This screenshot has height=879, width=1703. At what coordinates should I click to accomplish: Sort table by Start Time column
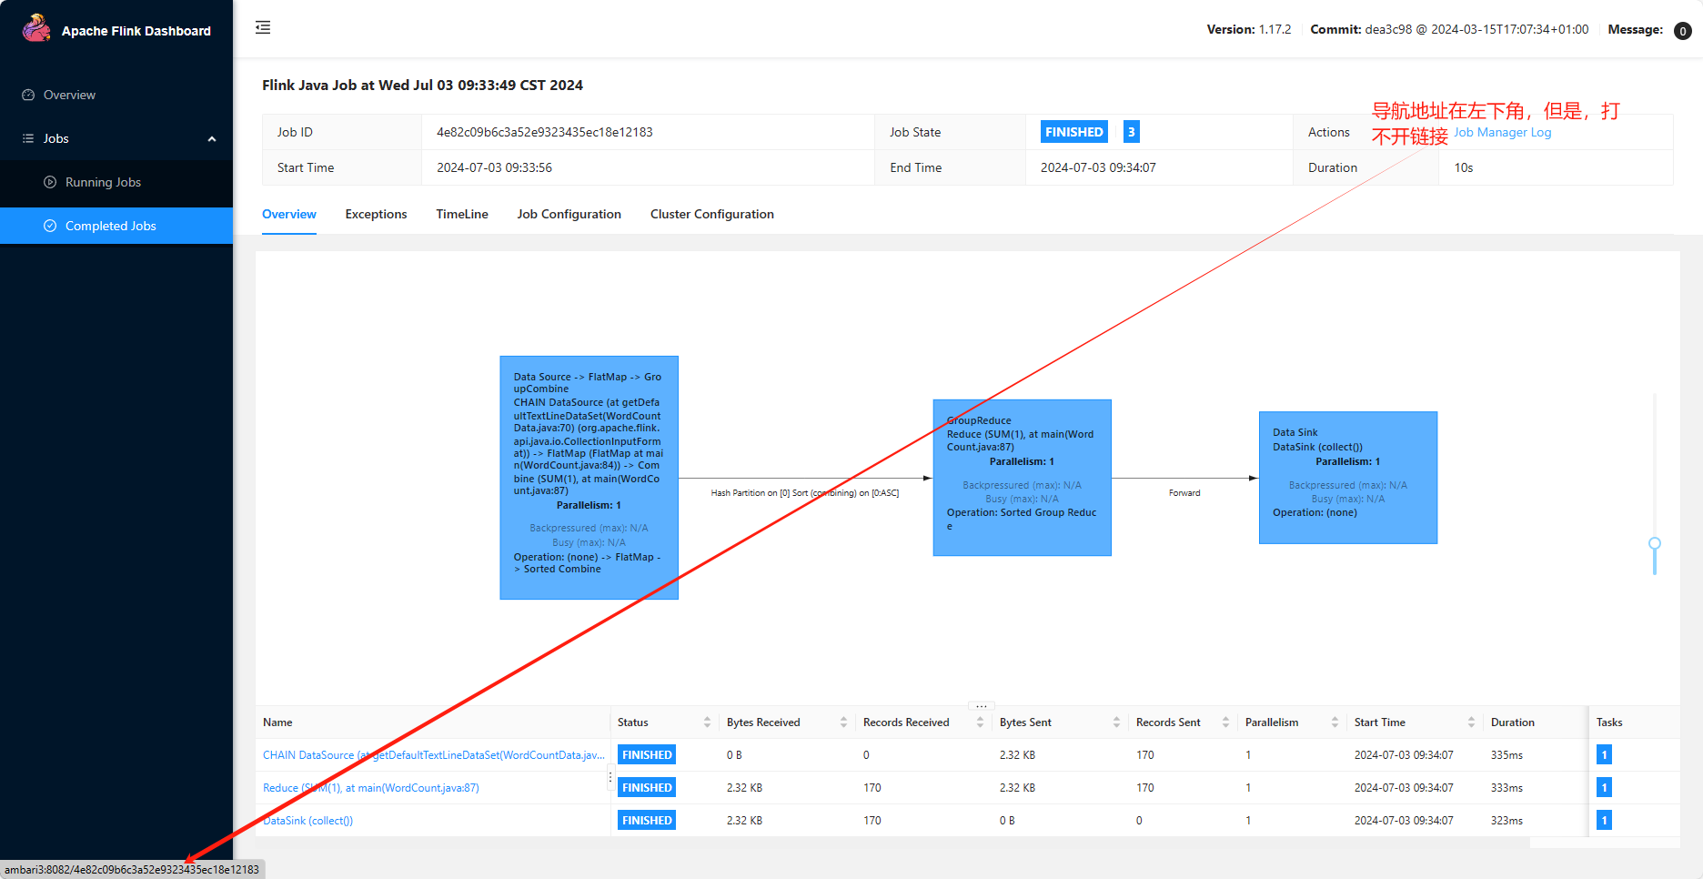click(x=1471, y=722)
